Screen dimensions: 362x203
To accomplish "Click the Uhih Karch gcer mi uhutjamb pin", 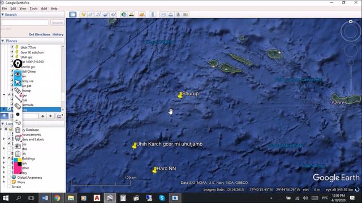I will (x=134, y=145).
